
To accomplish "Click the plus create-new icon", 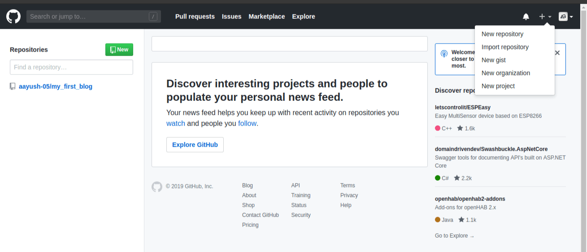I will [542, 17].
